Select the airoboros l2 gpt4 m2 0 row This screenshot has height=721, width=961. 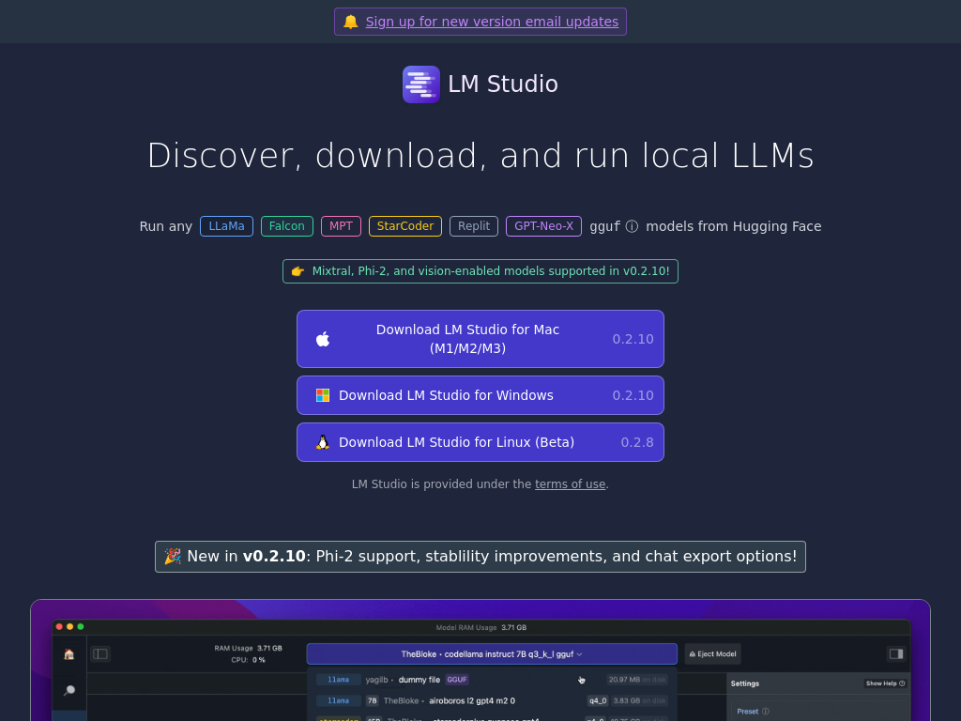(492, 700)
